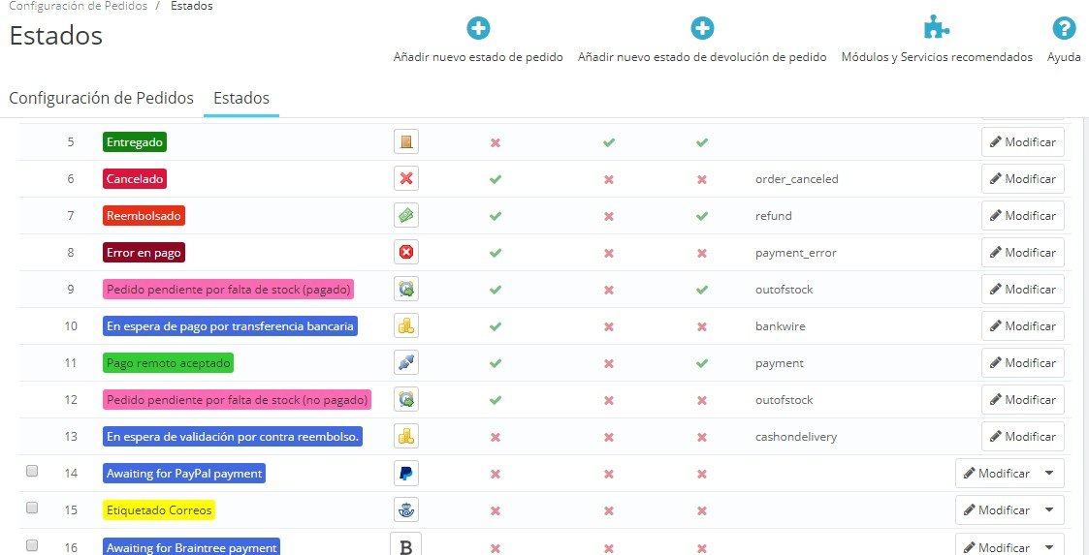1089x555 pixels.
Task: Click the Cancelado red cross icon
Action: point(406,179)
